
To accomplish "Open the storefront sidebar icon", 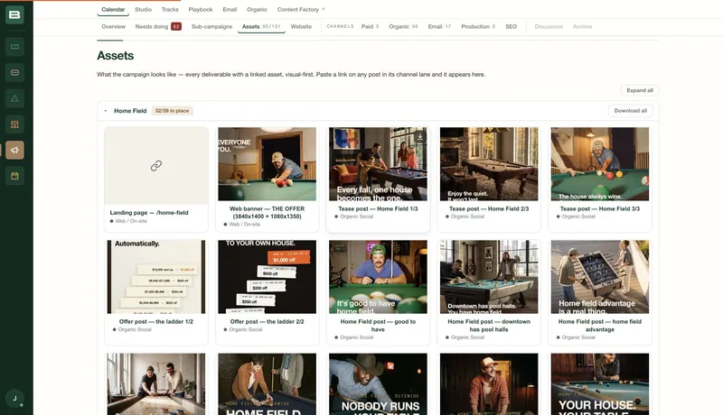I will coord(14,124).
